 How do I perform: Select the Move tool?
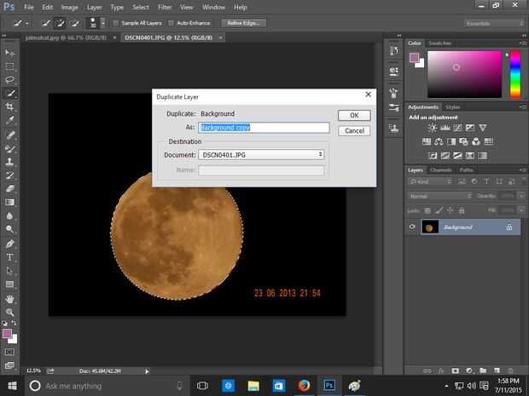click(x=10, y=52)
